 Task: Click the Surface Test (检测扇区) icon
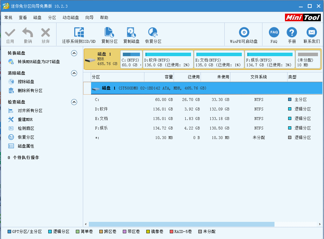click(11, 129)
